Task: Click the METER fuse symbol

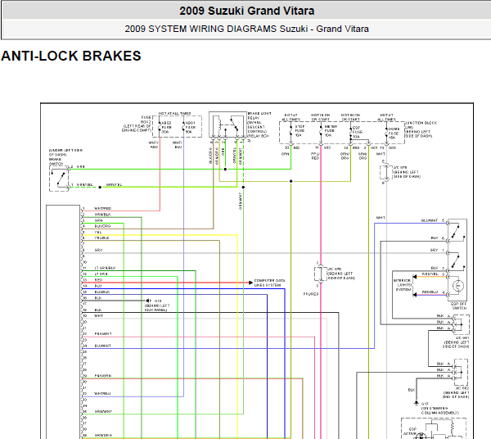Action: (x=328, y=129)
